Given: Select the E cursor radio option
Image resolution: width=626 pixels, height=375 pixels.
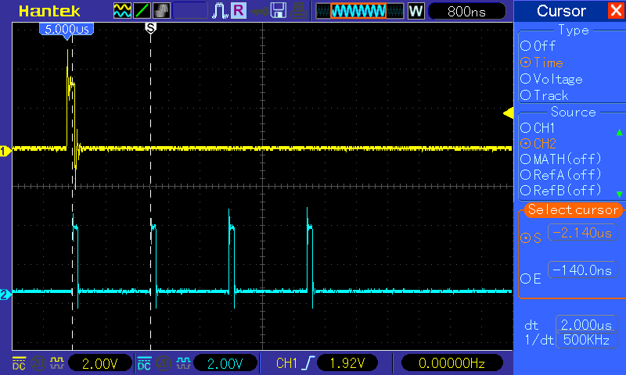Looking at the screenshot, I should pyautogui.click(x=531, y=279).
